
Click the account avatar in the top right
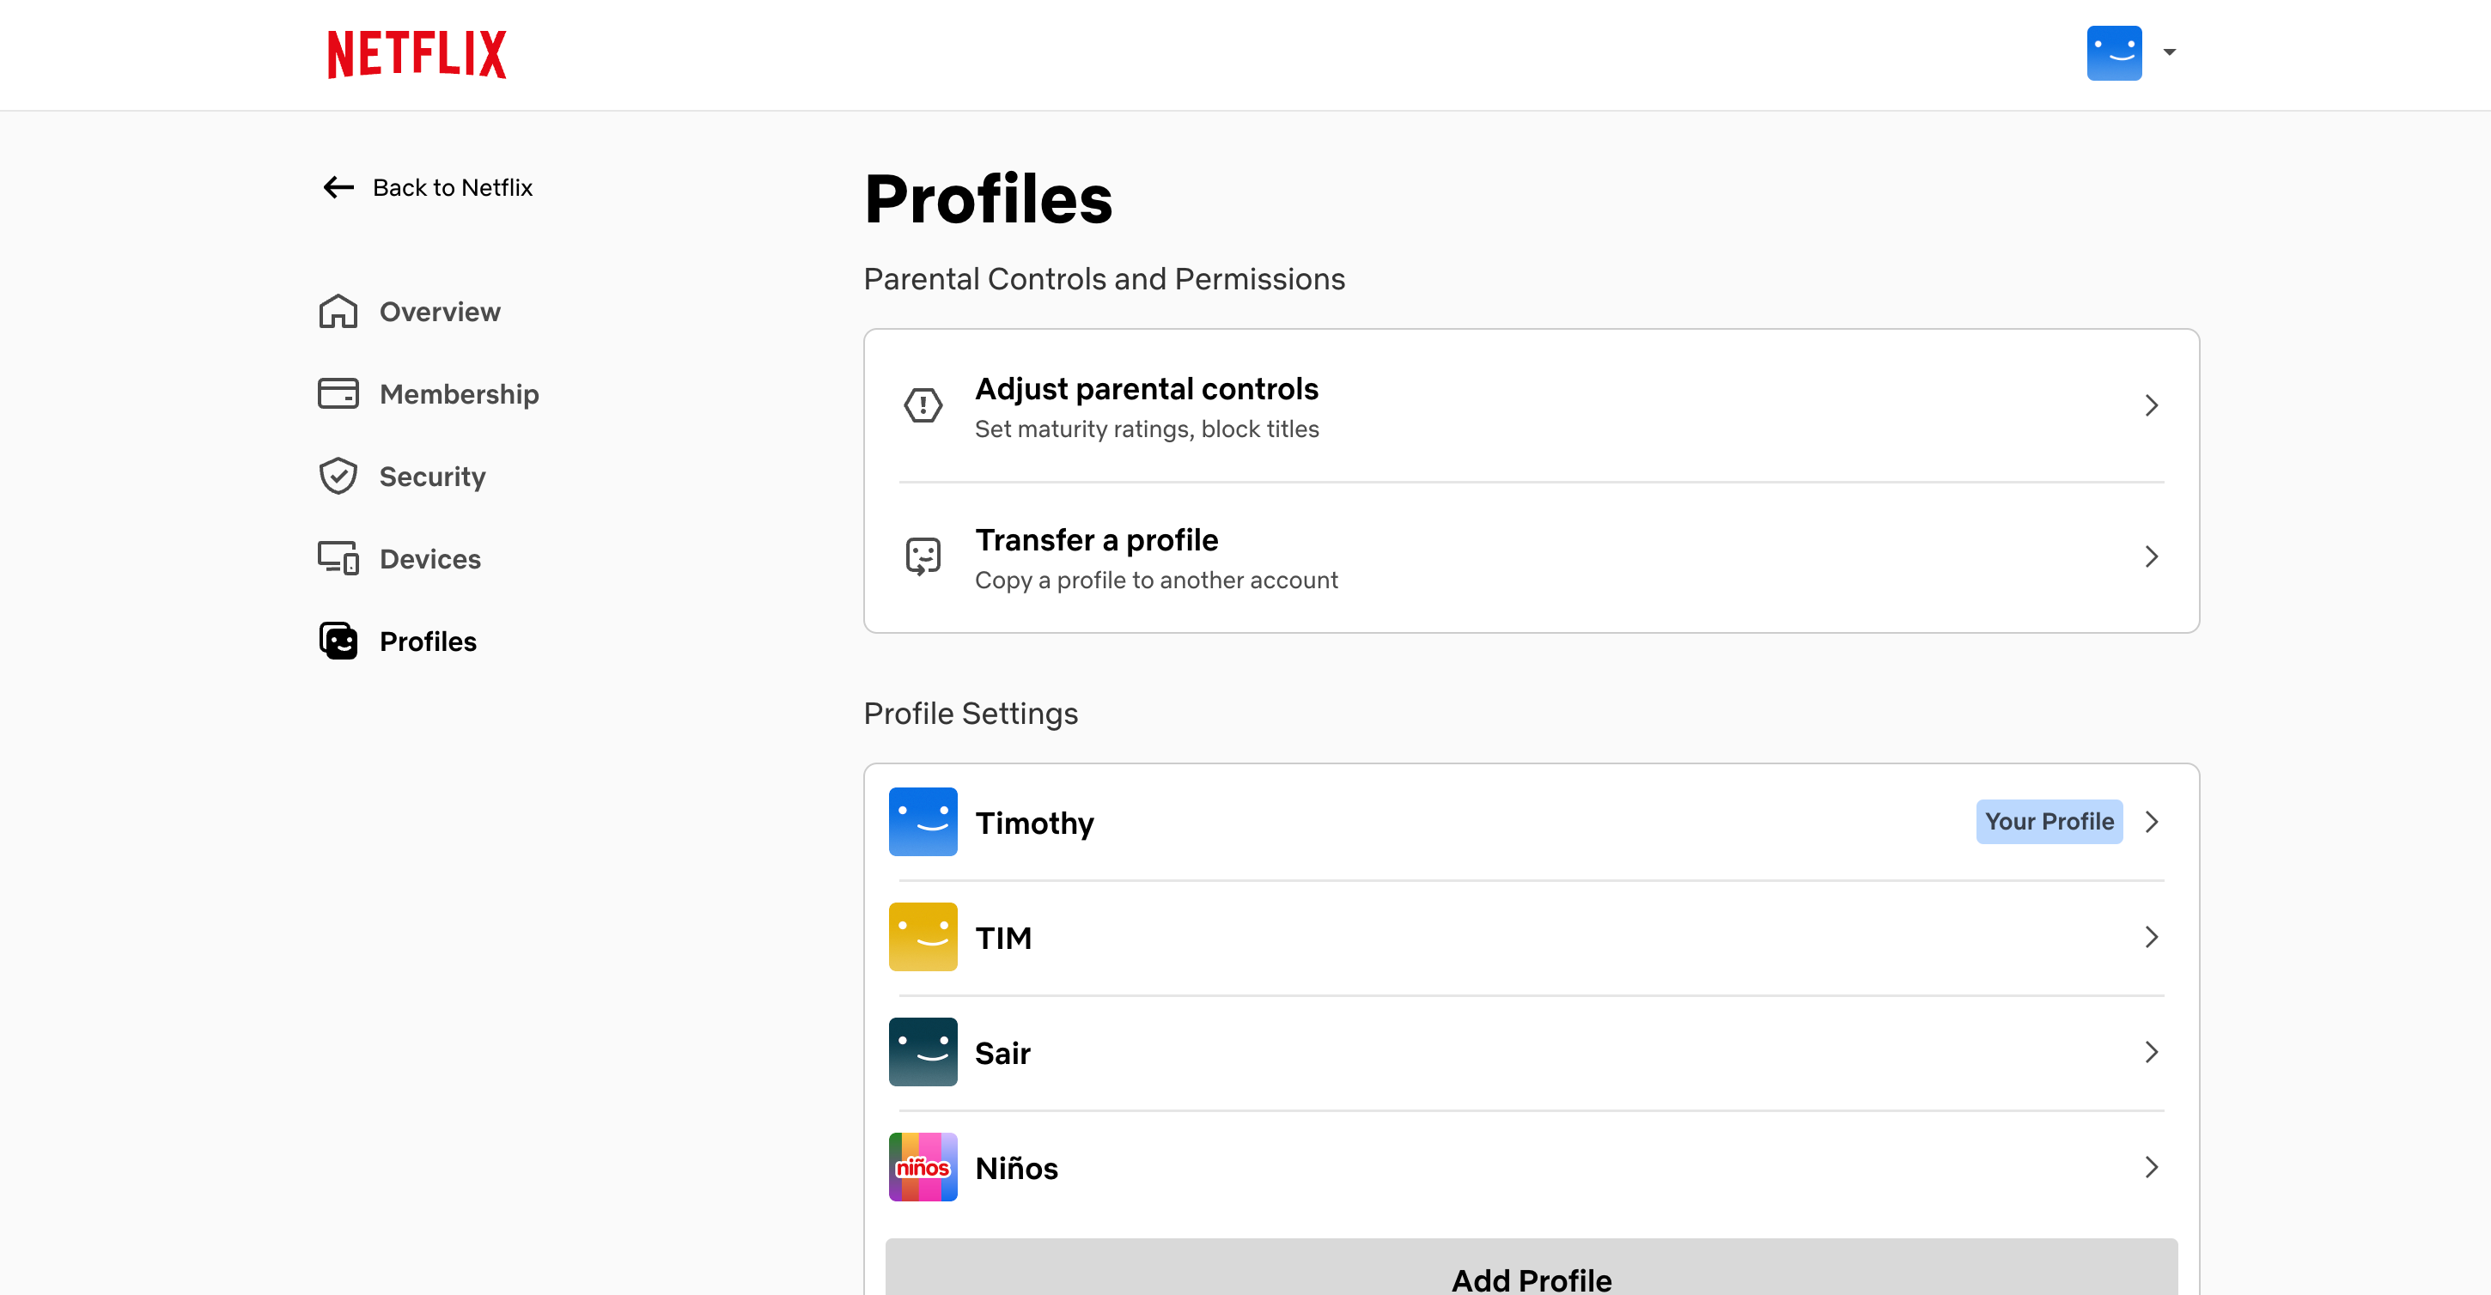click(2114, 53)
